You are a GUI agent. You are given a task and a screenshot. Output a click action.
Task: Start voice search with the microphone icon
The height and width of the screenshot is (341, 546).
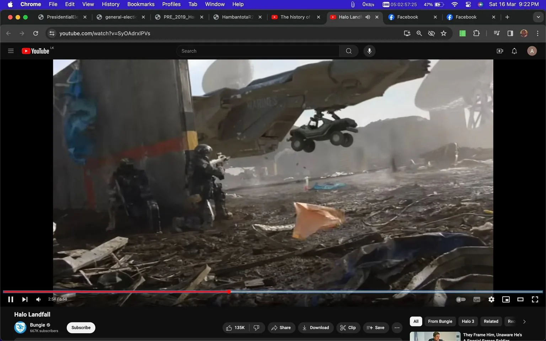coord(369,51)
